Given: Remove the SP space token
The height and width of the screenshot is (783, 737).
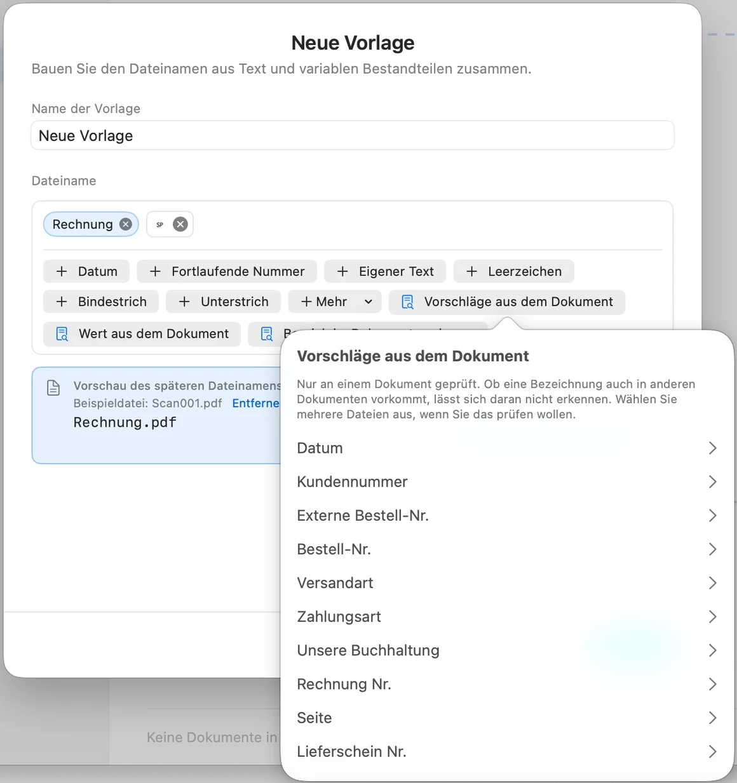Looking at the screenshot, I should pyautogui.click(x=180, y=224).
